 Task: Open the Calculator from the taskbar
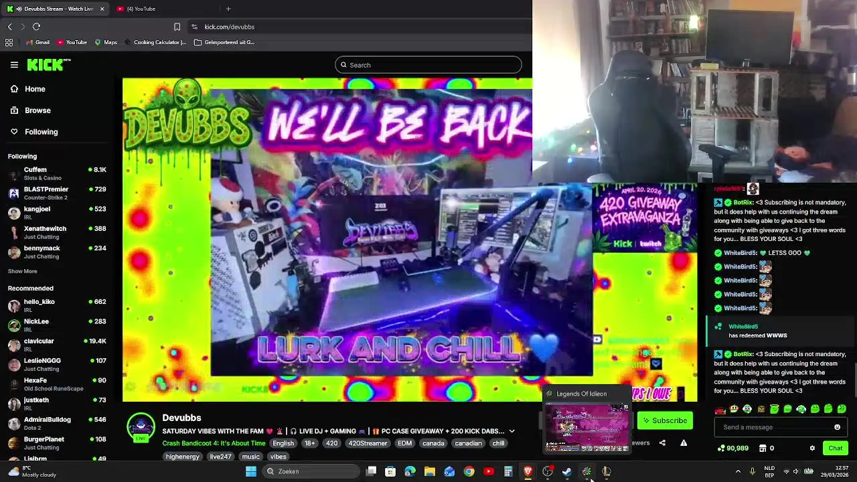pyautogui.click(x=508, y=471)
